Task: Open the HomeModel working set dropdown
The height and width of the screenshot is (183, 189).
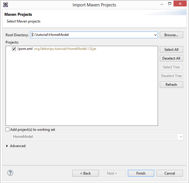Action: click(x=181, y=137)
